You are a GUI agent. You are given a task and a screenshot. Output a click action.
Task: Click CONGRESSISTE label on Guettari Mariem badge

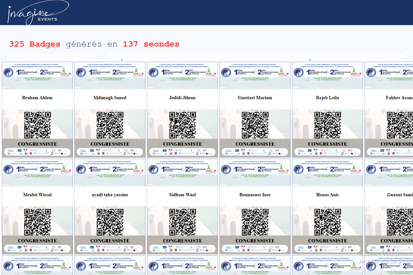point(255,144)
